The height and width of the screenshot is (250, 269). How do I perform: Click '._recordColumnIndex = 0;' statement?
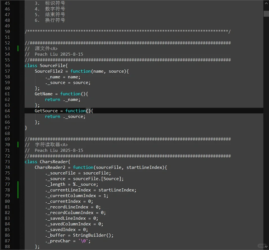(75, 213)
